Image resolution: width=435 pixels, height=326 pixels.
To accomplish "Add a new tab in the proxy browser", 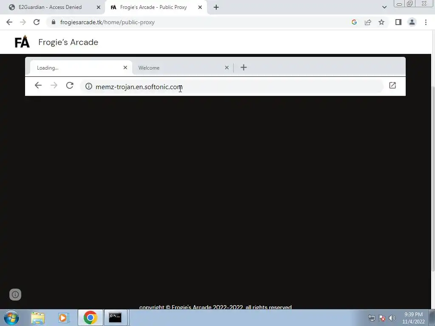I will tap(243, 67).
